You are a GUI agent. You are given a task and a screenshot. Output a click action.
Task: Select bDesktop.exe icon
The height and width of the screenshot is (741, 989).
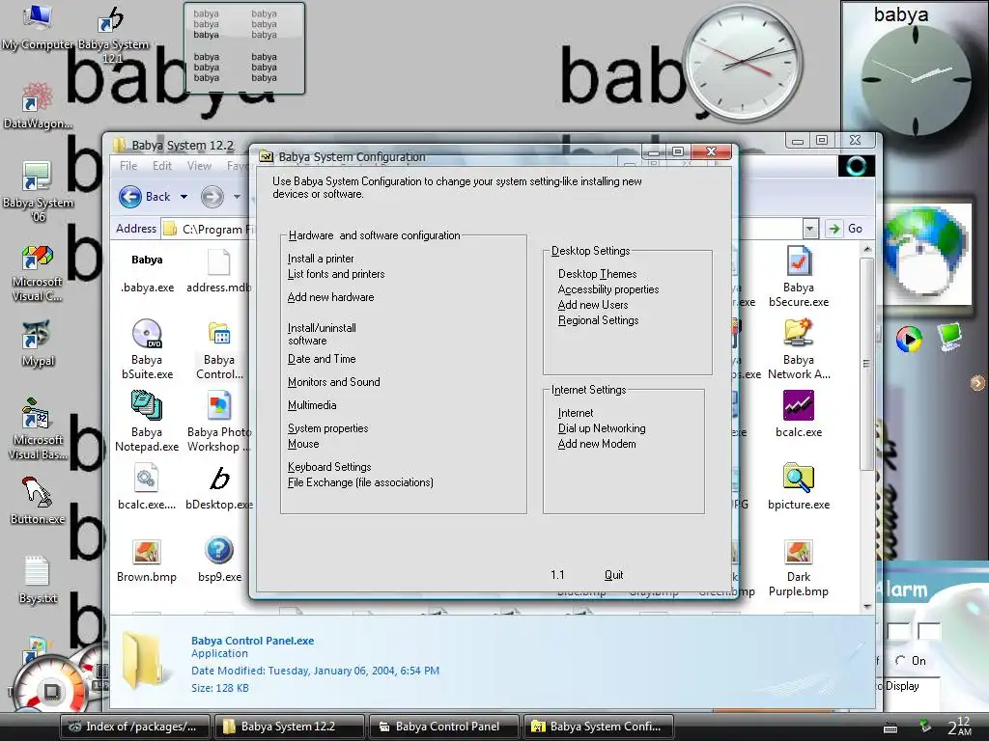click(x=219, y=486)
